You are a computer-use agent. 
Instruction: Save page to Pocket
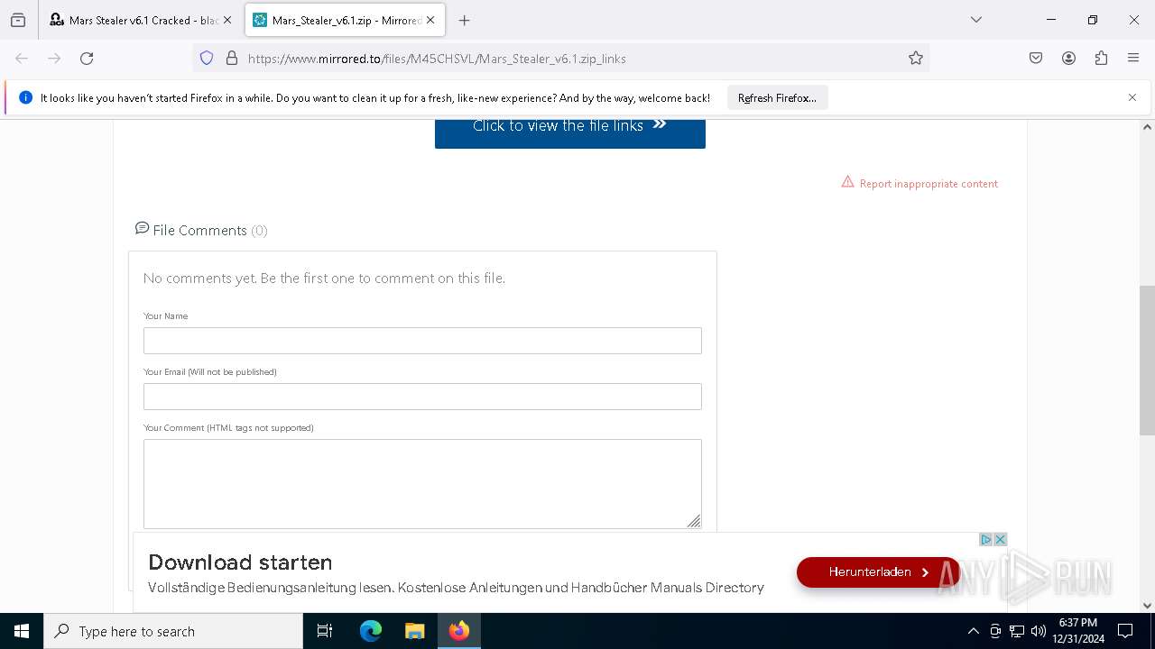pyautogui.click(x=1036, y=59)
